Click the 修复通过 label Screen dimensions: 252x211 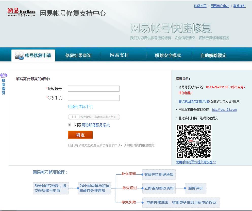pos(130,188)
